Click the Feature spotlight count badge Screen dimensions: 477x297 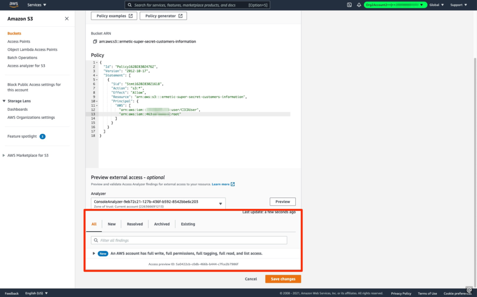(42, 137)
